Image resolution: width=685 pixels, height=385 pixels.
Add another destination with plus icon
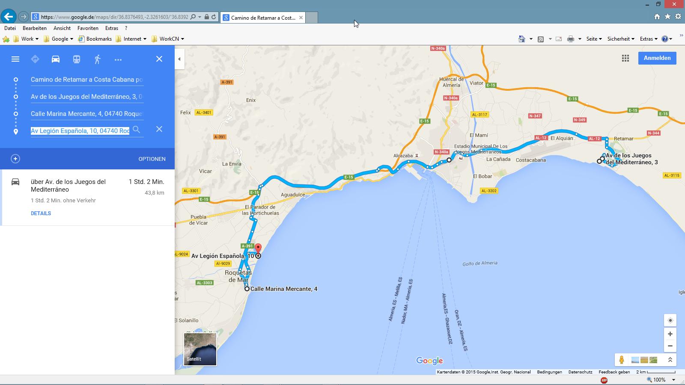(x=15, y=159)
